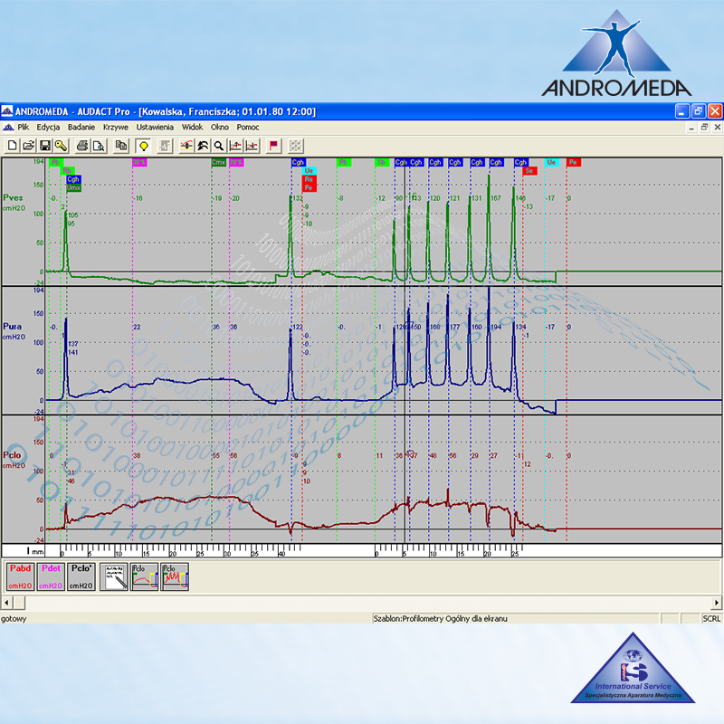
Task: Select the zoom magnifier tool
Action: tap(217, 146)
